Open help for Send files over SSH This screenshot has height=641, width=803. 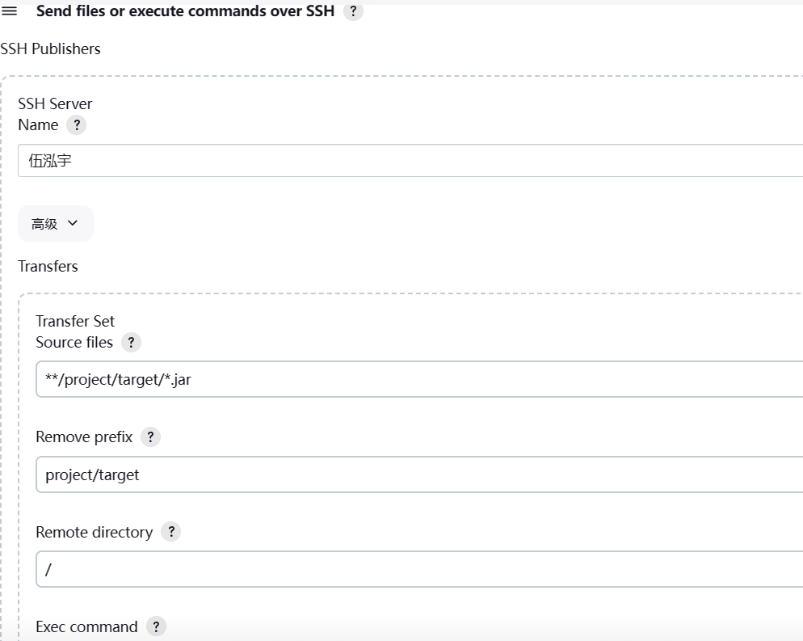[x=353, y=13]
